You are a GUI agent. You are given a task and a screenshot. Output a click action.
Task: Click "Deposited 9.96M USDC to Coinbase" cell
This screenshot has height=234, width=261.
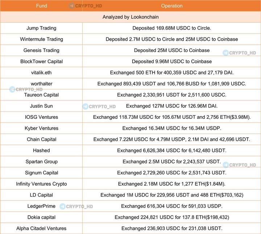click(172, 61)
